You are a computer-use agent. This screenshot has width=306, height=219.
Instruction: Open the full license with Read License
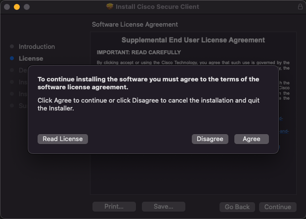(x=63, y=139)
